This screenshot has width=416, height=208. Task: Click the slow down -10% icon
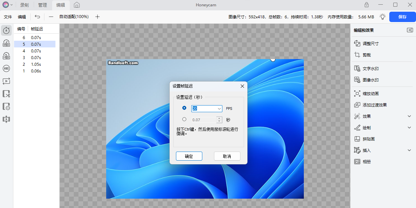pyautogui.click(x=6, y=56)
